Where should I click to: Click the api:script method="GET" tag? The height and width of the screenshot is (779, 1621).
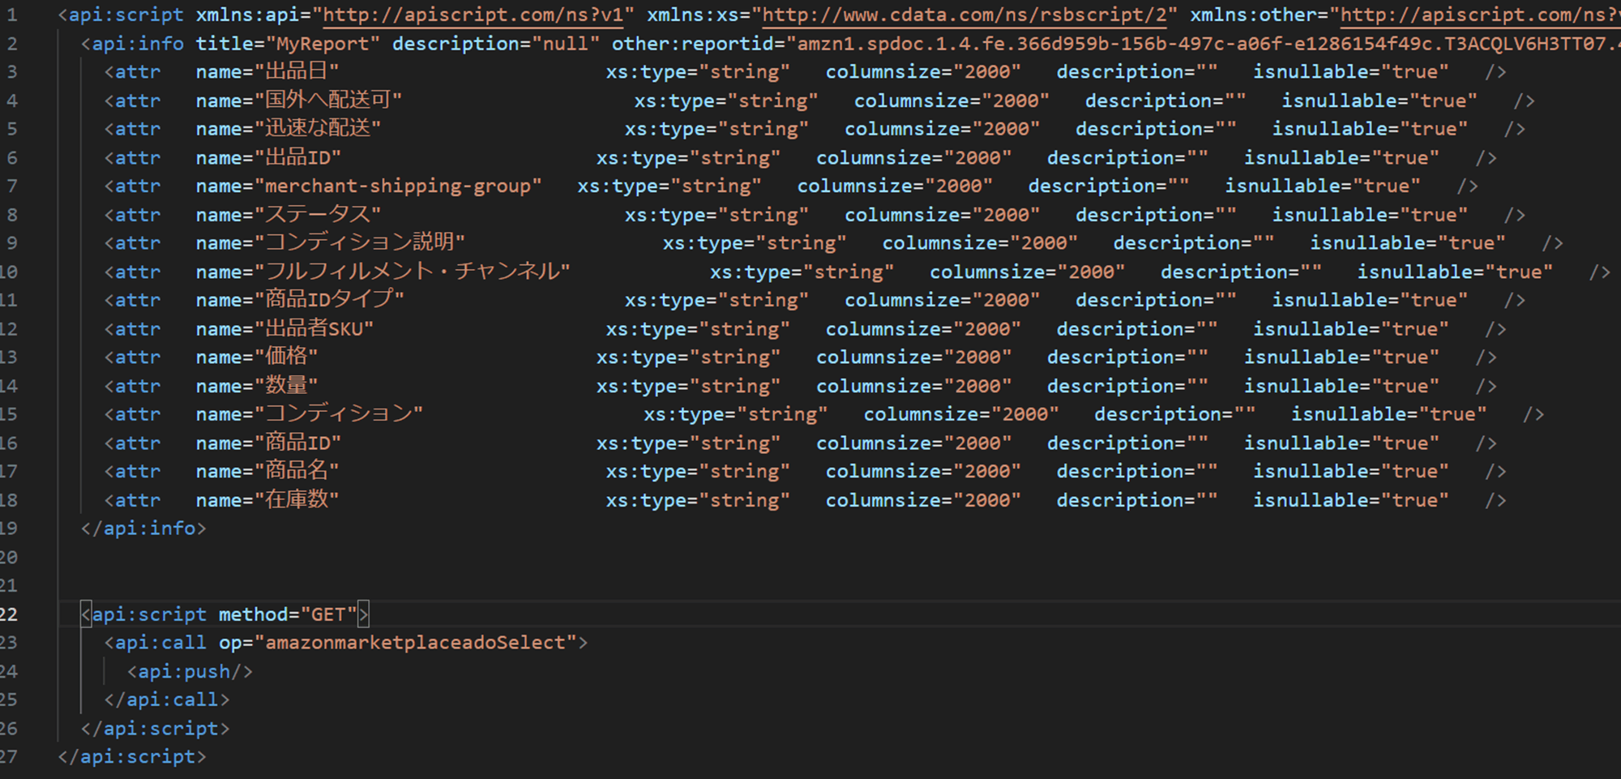(225, 614)
